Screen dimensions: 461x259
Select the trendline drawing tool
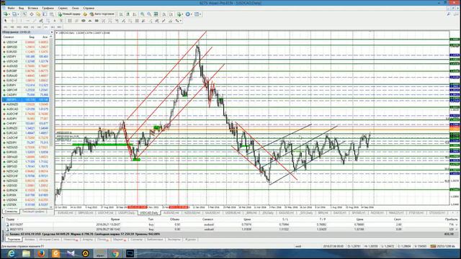pos(34,21)
